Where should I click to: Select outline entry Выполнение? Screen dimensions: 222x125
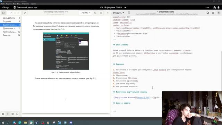(x=10, y=25)
